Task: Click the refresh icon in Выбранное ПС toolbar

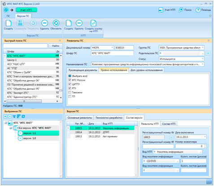Action: click(x=23, y=116)
